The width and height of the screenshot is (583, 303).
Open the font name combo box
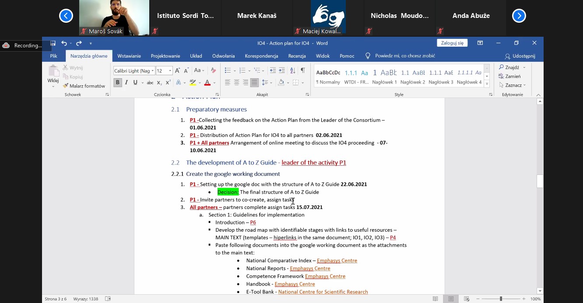(x=134, y=71)
